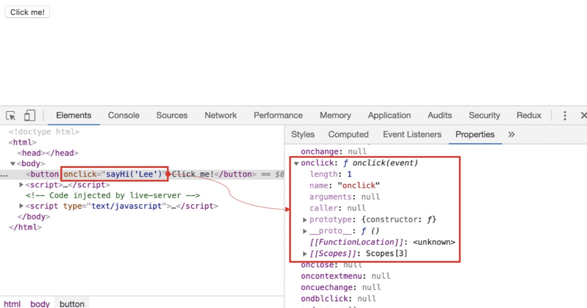Collapse the body element node
This screenshot has width=587, height=308.
click(x=13, y=164)
